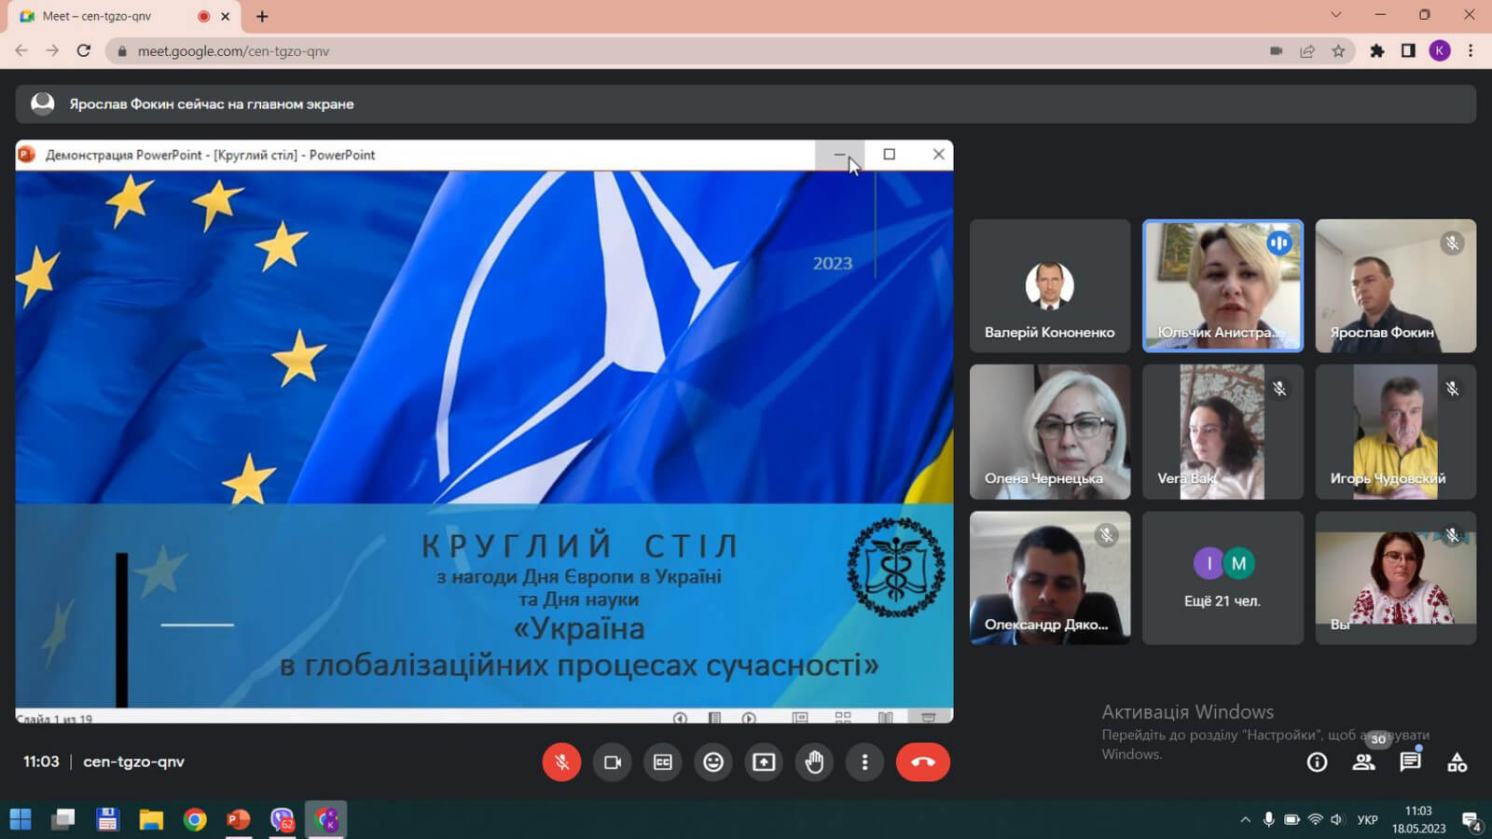This screenshot has width=1492, height=839.
Task: Switch input language УКР
Action: click(x=1367, y=820)
